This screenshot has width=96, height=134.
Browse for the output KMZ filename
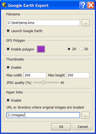86,23
